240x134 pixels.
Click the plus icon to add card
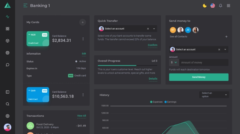point(82,22)
